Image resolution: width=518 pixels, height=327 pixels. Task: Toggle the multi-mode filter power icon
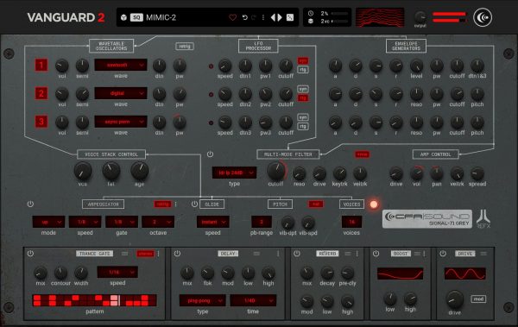coord(210,154)
